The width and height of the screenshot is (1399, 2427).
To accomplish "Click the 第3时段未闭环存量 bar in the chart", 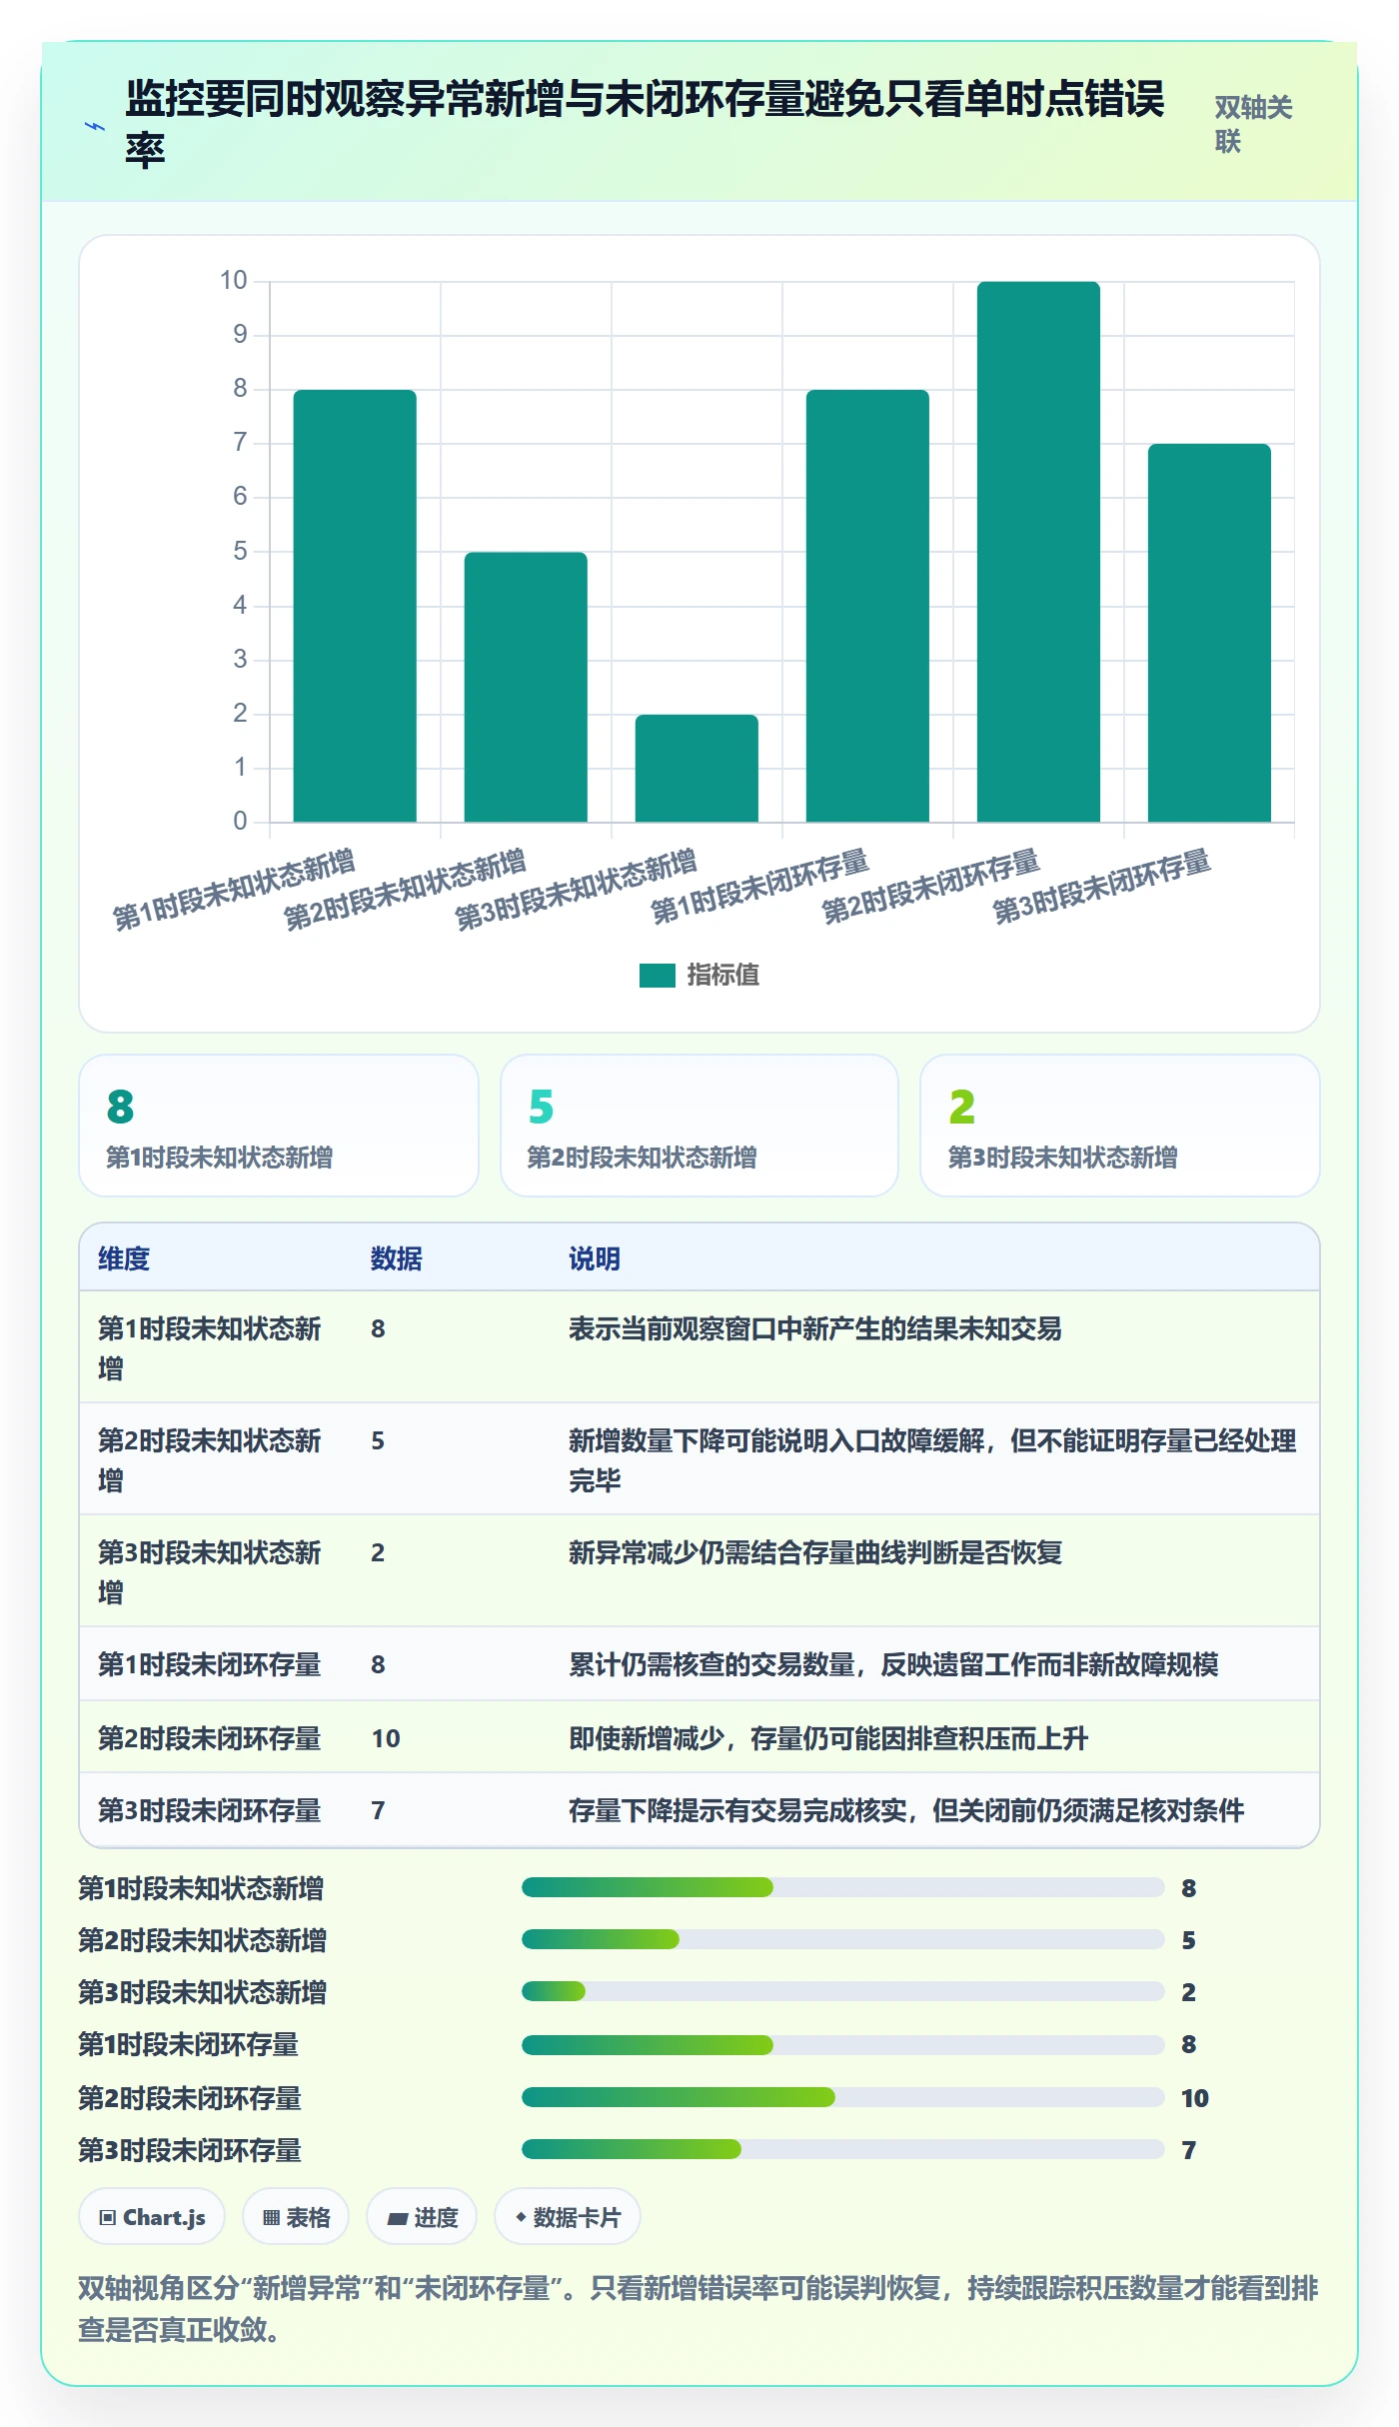I will click(1209, 633).
